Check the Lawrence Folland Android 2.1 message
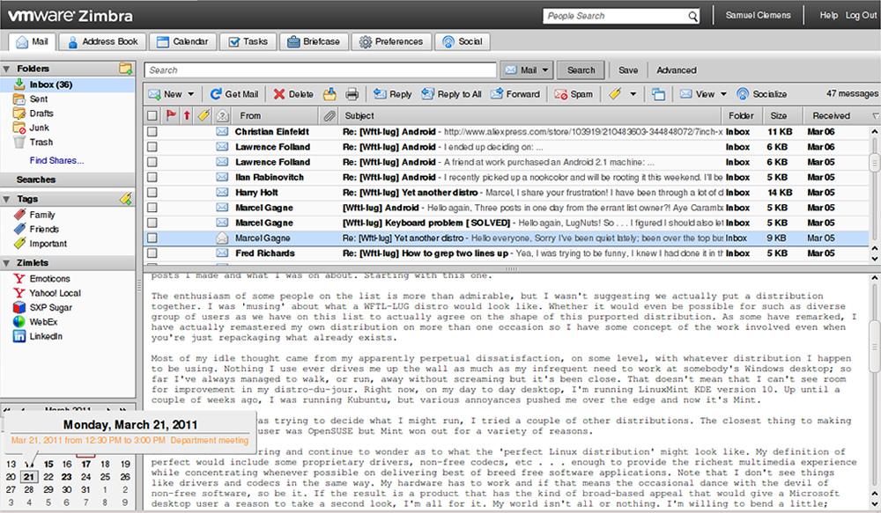 [152, 162]
